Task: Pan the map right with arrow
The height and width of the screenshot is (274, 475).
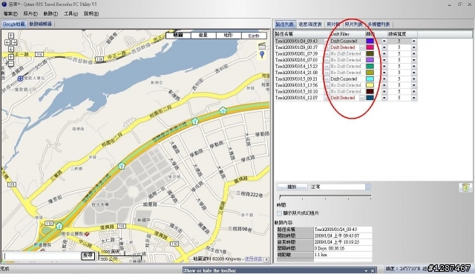Action: (14, 42)
